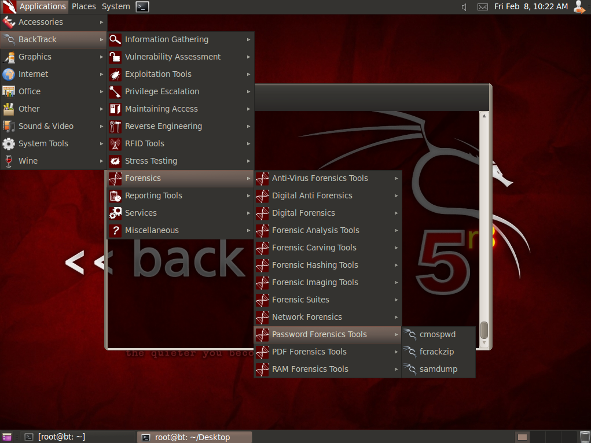Click the Accessories swiss-knife icon
Image resolution: width=591 pixels, height=443 pixels.
click(x=9, y=22)
